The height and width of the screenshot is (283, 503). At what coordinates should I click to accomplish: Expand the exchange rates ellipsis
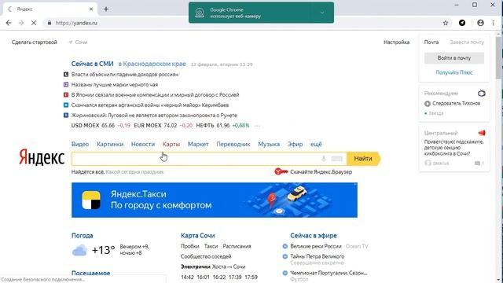coord(257,126)
